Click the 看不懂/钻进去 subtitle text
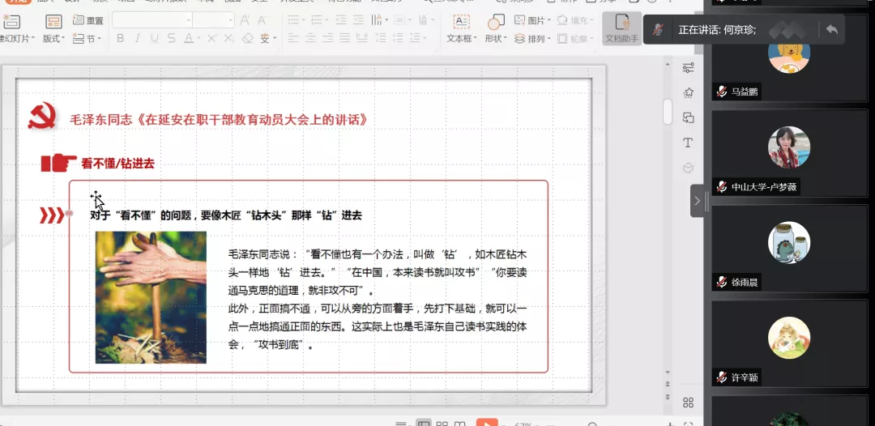 [117, 164]
